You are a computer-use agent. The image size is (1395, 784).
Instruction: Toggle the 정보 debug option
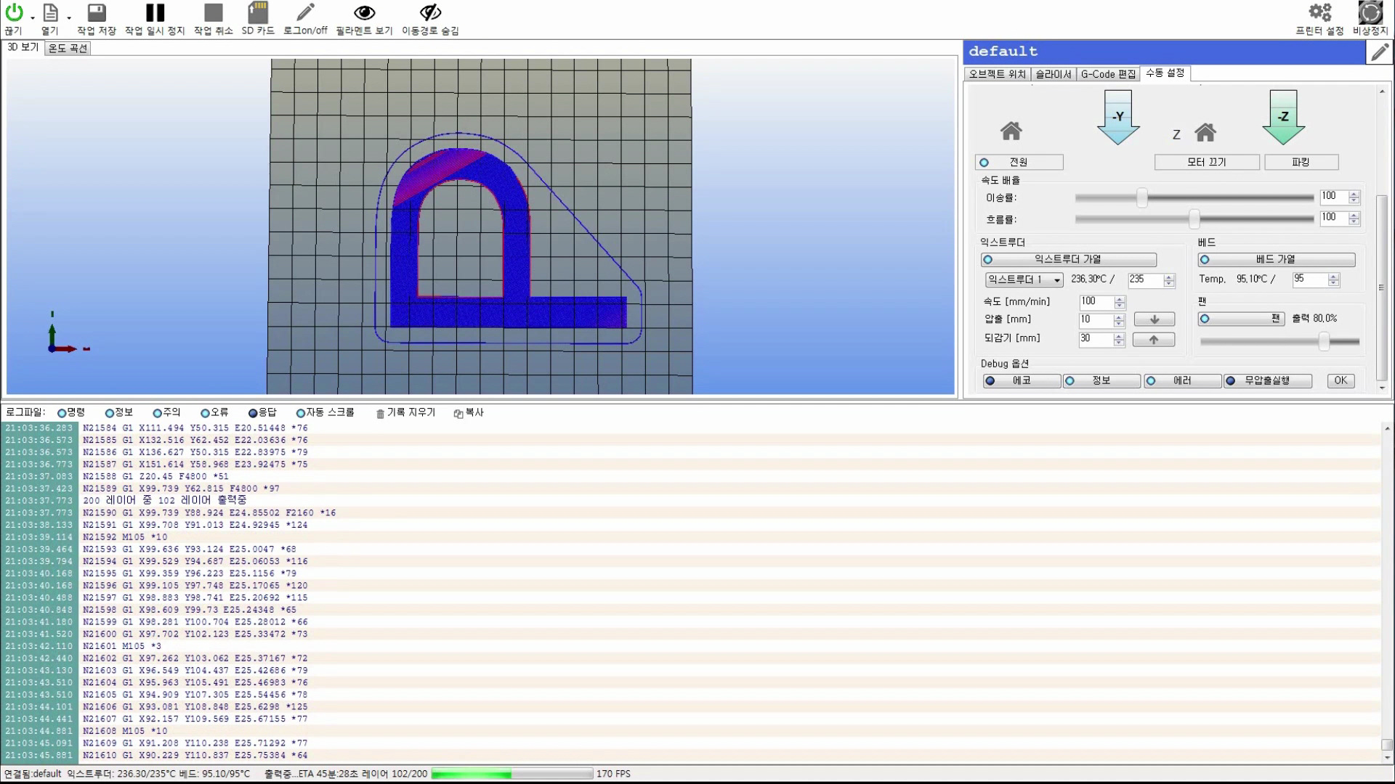[x=1101, y=380]
